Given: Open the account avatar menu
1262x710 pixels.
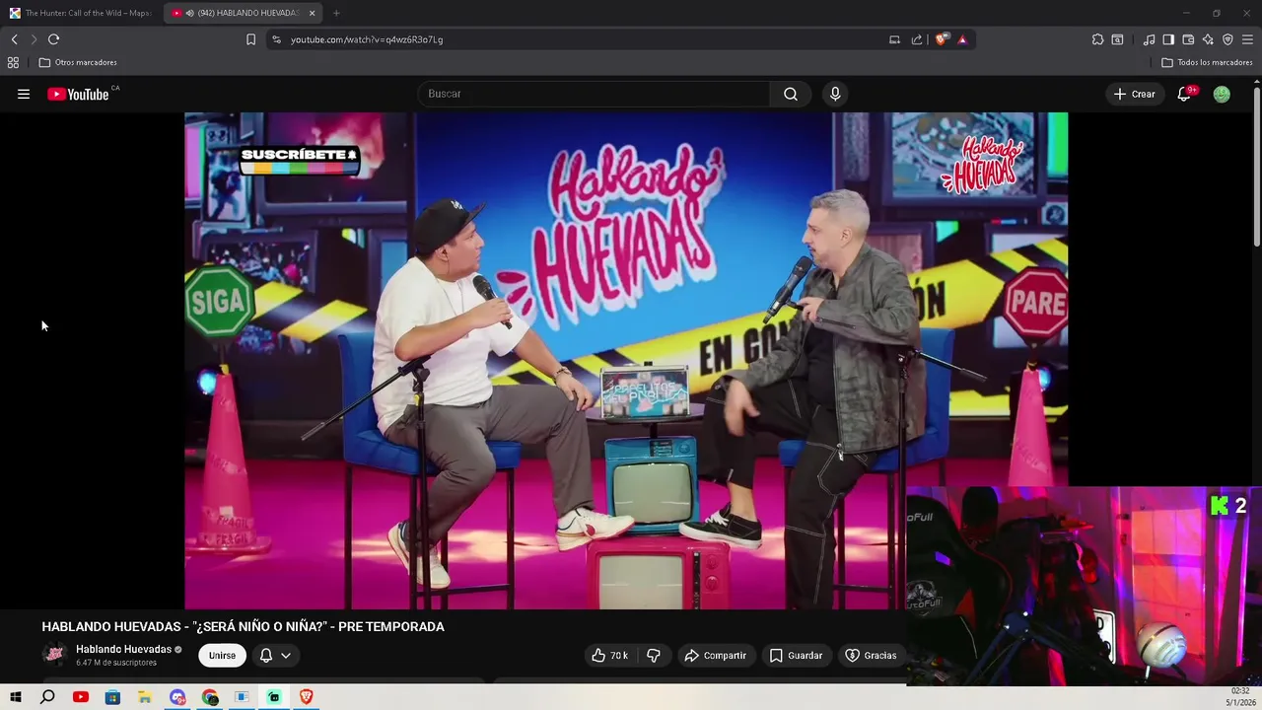Looking at the screenshot, I should pos(1222,94).
